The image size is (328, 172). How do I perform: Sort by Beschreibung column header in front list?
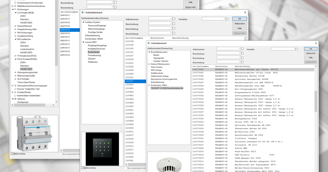[242, 66]
